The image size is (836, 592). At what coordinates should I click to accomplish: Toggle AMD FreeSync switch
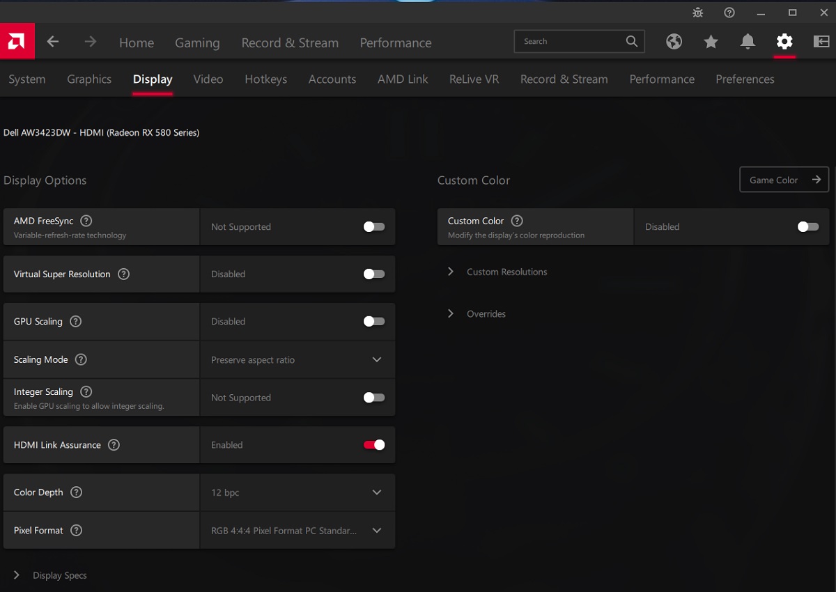[374, 226]
